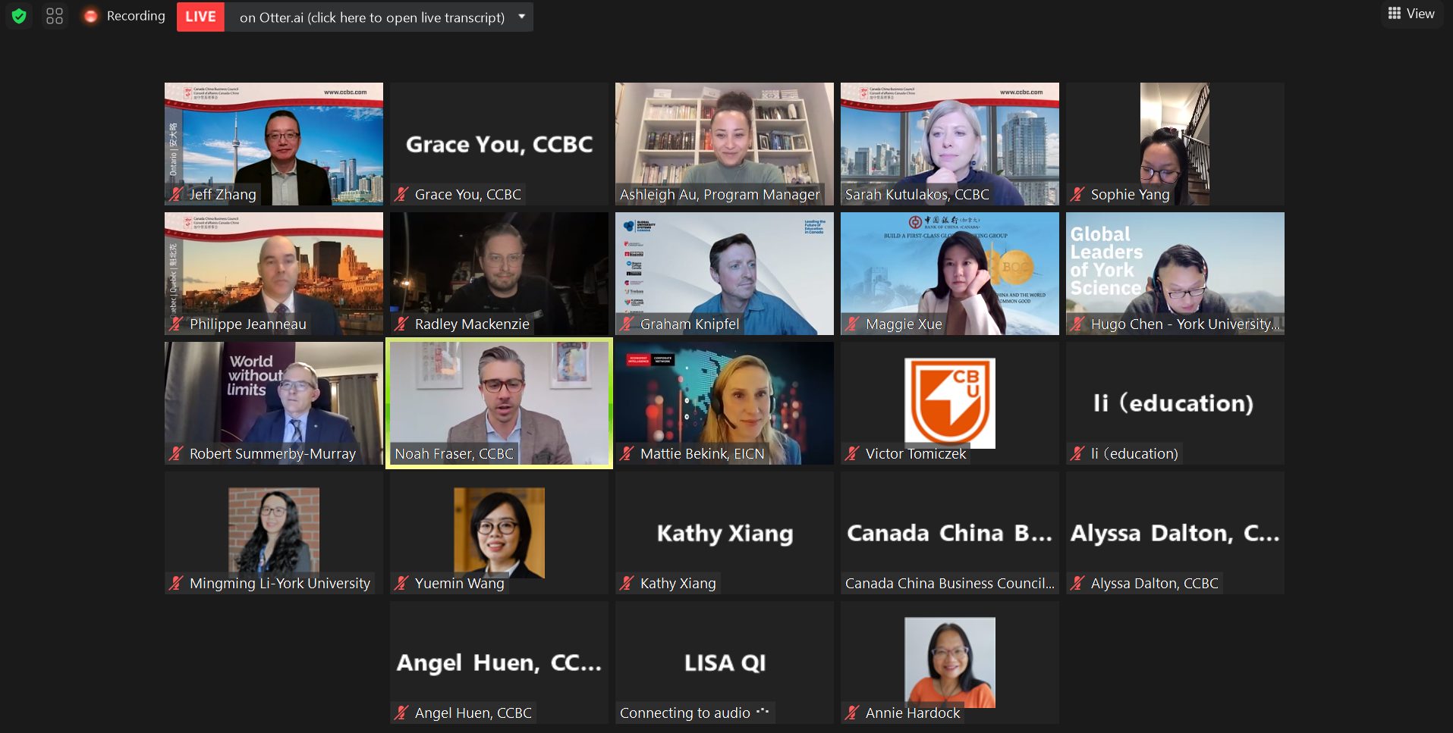
Task: Select the Grace You, CCBC participant tile
Action: (x=499, y=144)
